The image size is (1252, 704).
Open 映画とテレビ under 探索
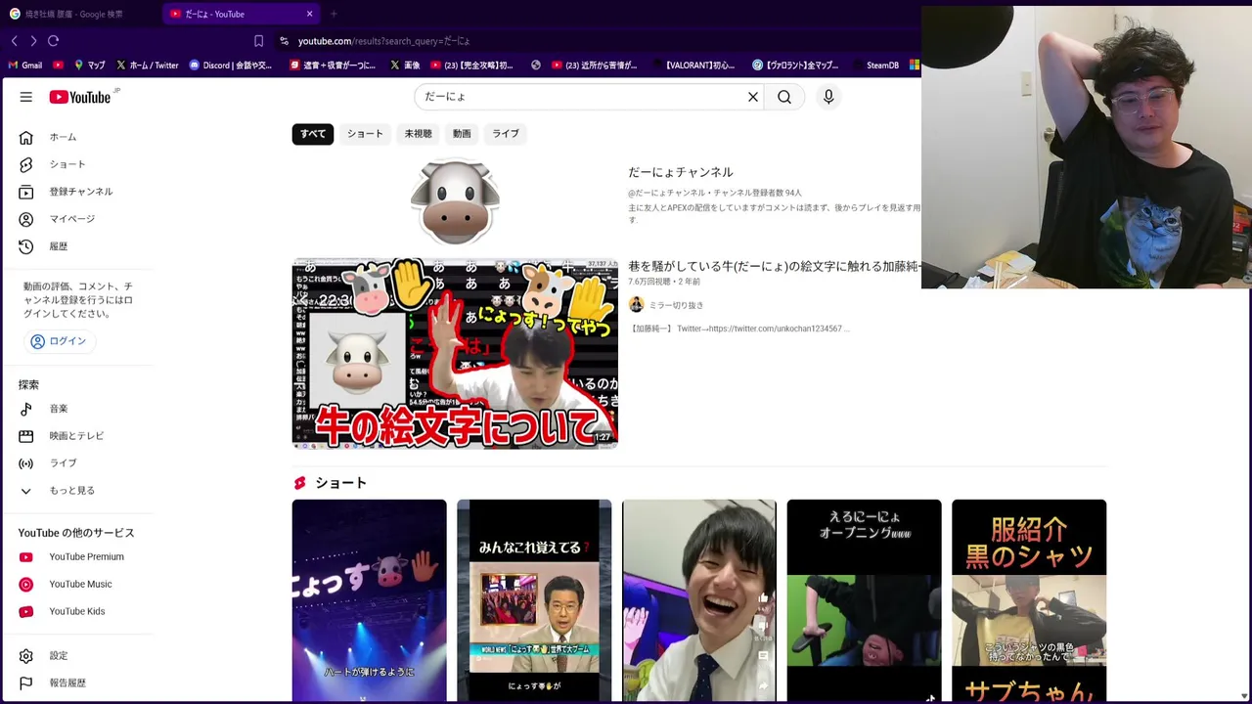78,436
